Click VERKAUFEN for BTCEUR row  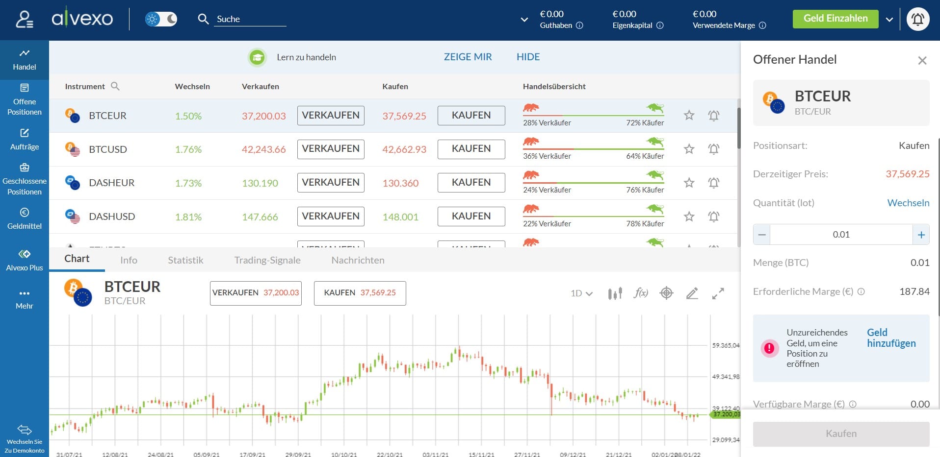click(x=331, y=116)
